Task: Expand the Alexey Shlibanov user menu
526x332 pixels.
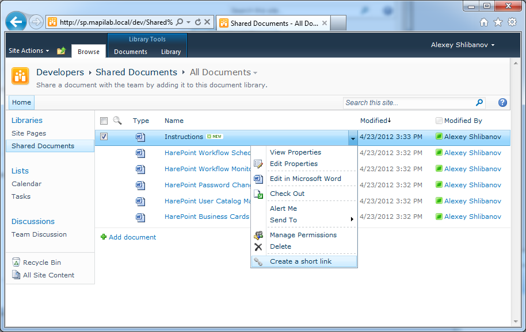Action: (x=463, y=45)
